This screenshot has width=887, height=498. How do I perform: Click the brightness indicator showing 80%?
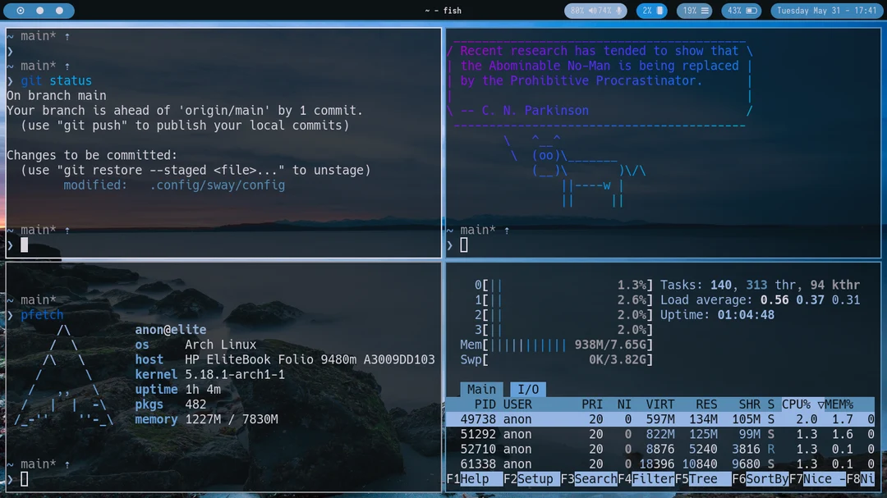(x=577, y=11)
